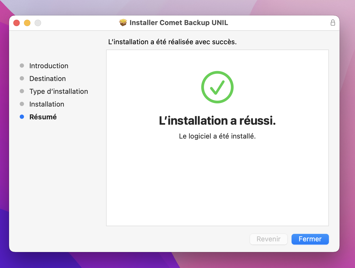Click the "Le logiciel a été installé." text

[x=217, y=136]
